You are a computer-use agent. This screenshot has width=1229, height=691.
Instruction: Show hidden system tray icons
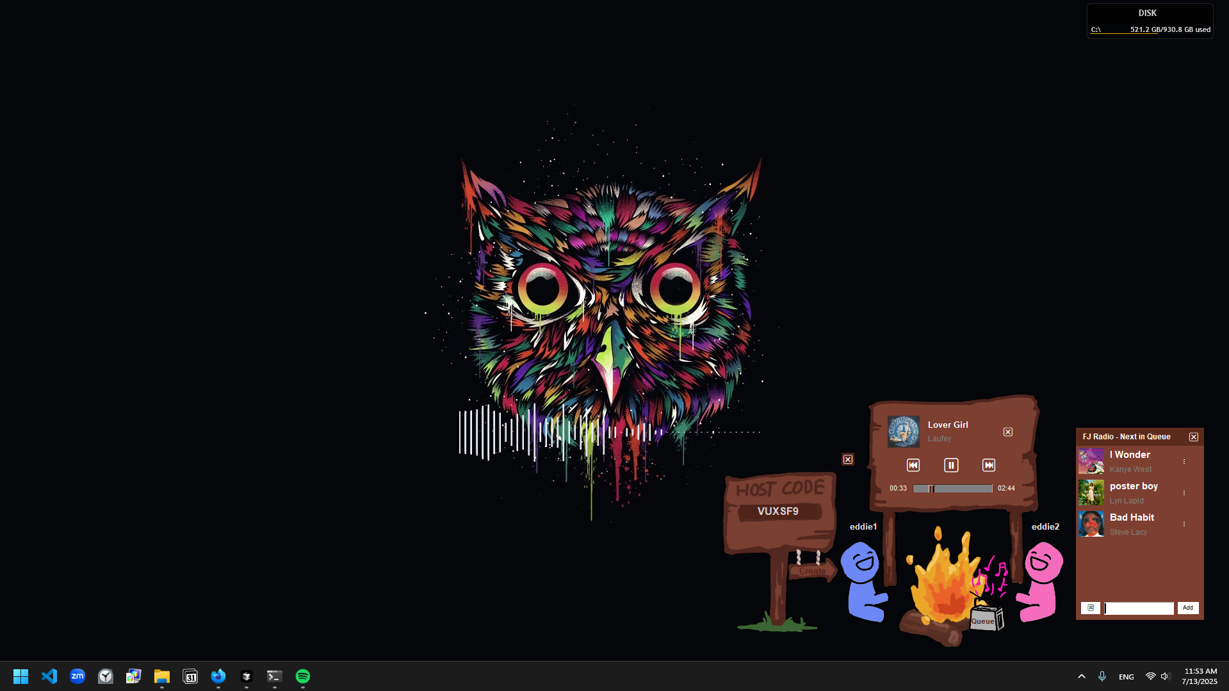(x=1082, y=676)
